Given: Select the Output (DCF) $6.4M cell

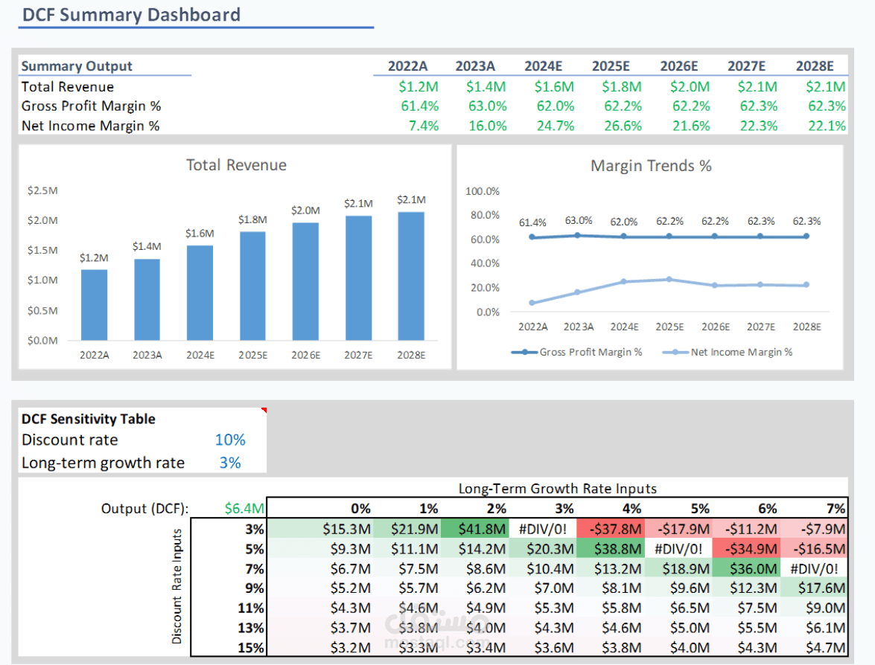Looking at the screenshot, I should (x=244, y=508).
